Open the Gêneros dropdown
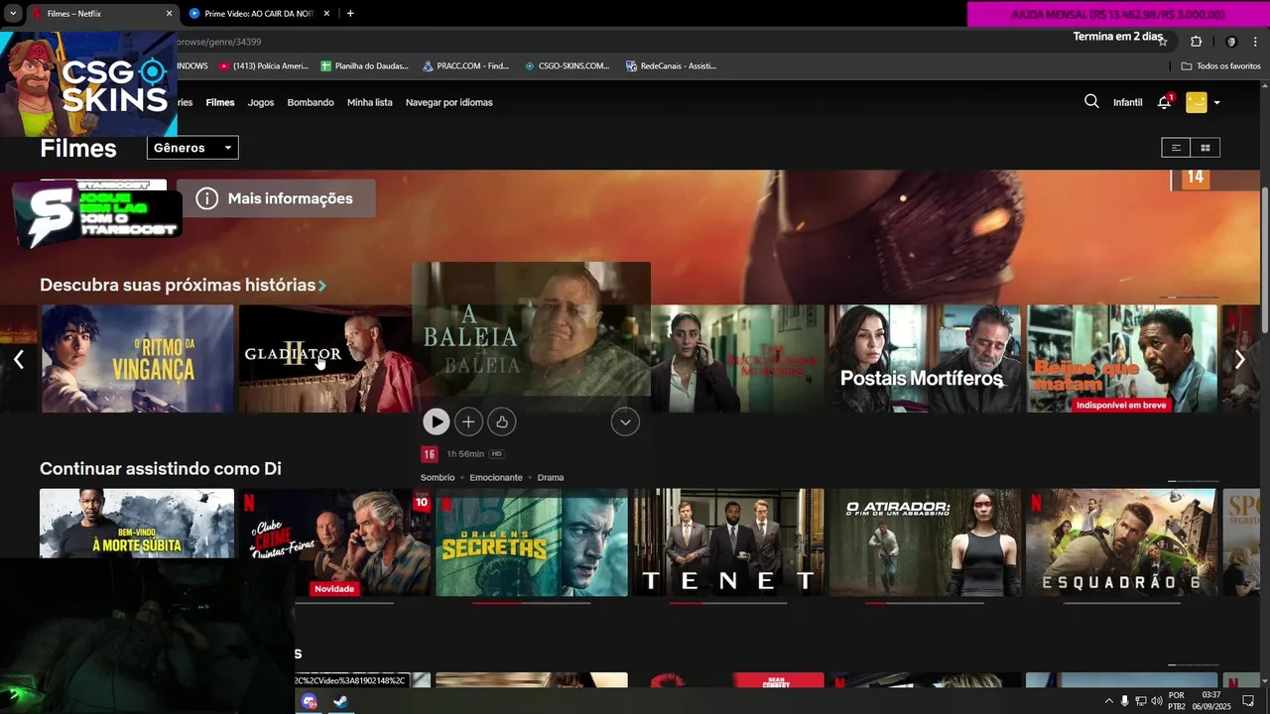Image resolution: width=1270 pixels, height=714 pixels. [x=192, y=148]
